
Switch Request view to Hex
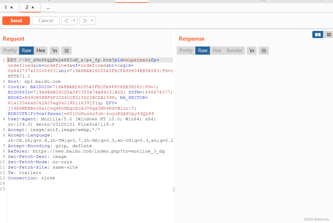[41, 51]
